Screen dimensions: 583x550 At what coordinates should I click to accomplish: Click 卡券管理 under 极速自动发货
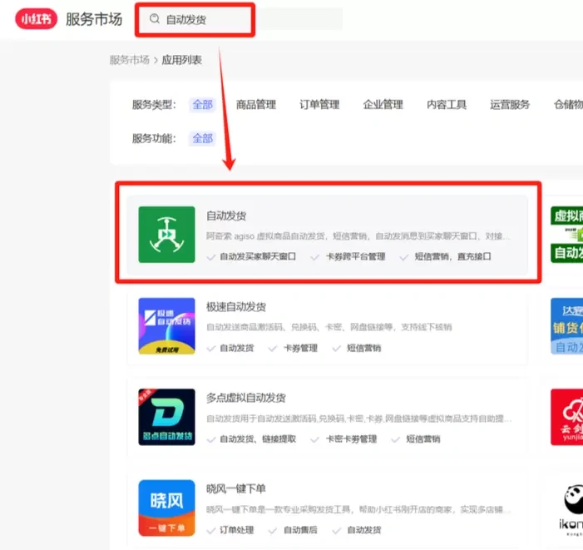click(x=300, y=348)
